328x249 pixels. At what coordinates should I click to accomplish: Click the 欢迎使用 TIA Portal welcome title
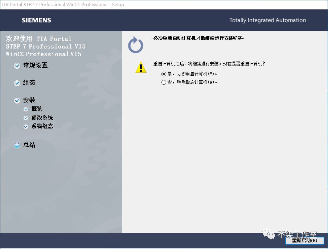pos(49,46)
